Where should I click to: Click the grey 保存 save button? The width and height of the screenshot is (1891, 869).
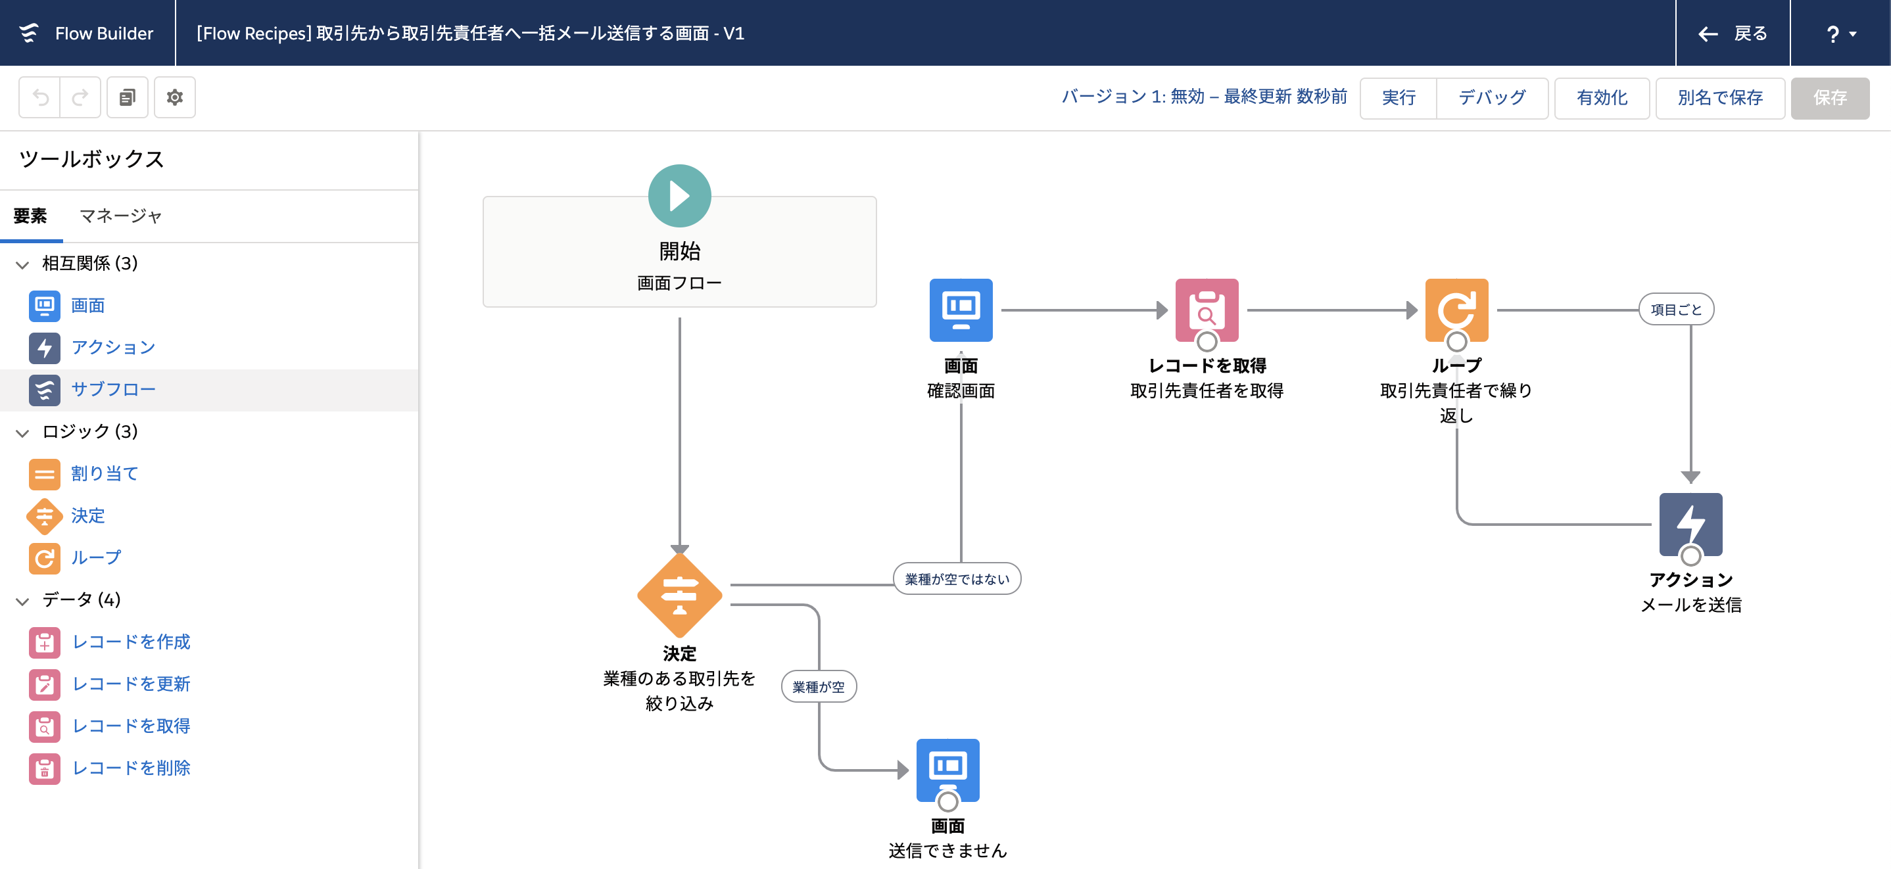pos(1829,98)
